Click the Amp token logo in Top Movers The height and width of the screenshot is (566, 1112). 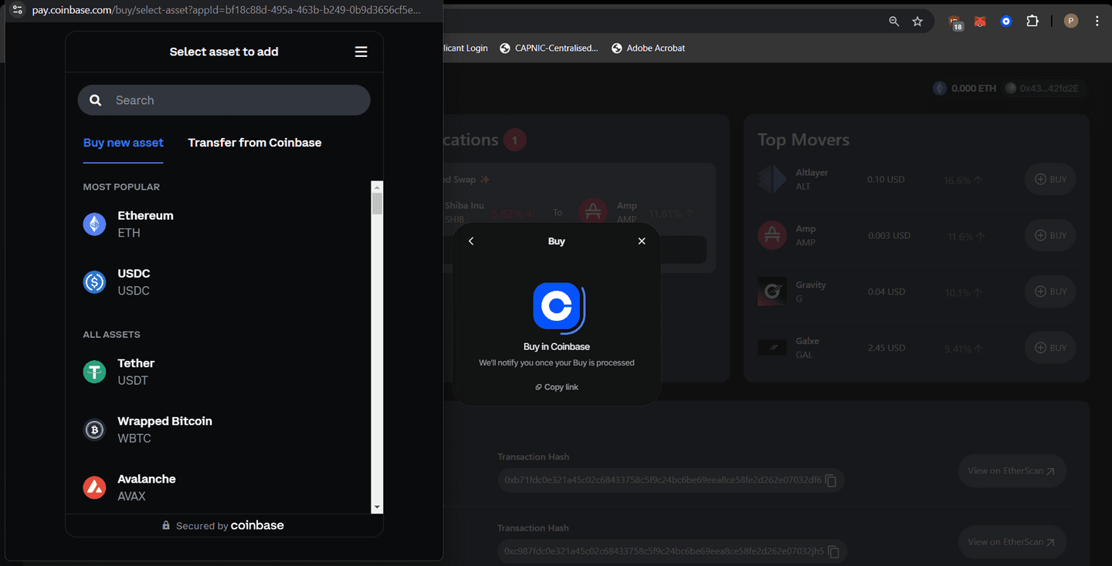tap(772, 235)
